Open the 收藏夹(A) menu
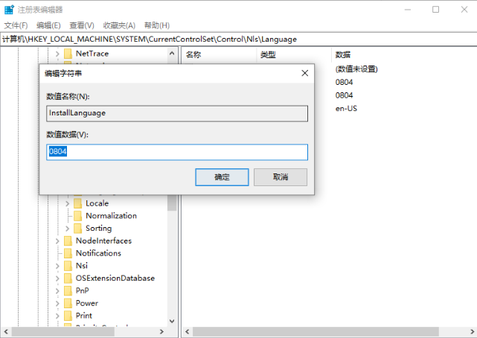 pos(119,25)
